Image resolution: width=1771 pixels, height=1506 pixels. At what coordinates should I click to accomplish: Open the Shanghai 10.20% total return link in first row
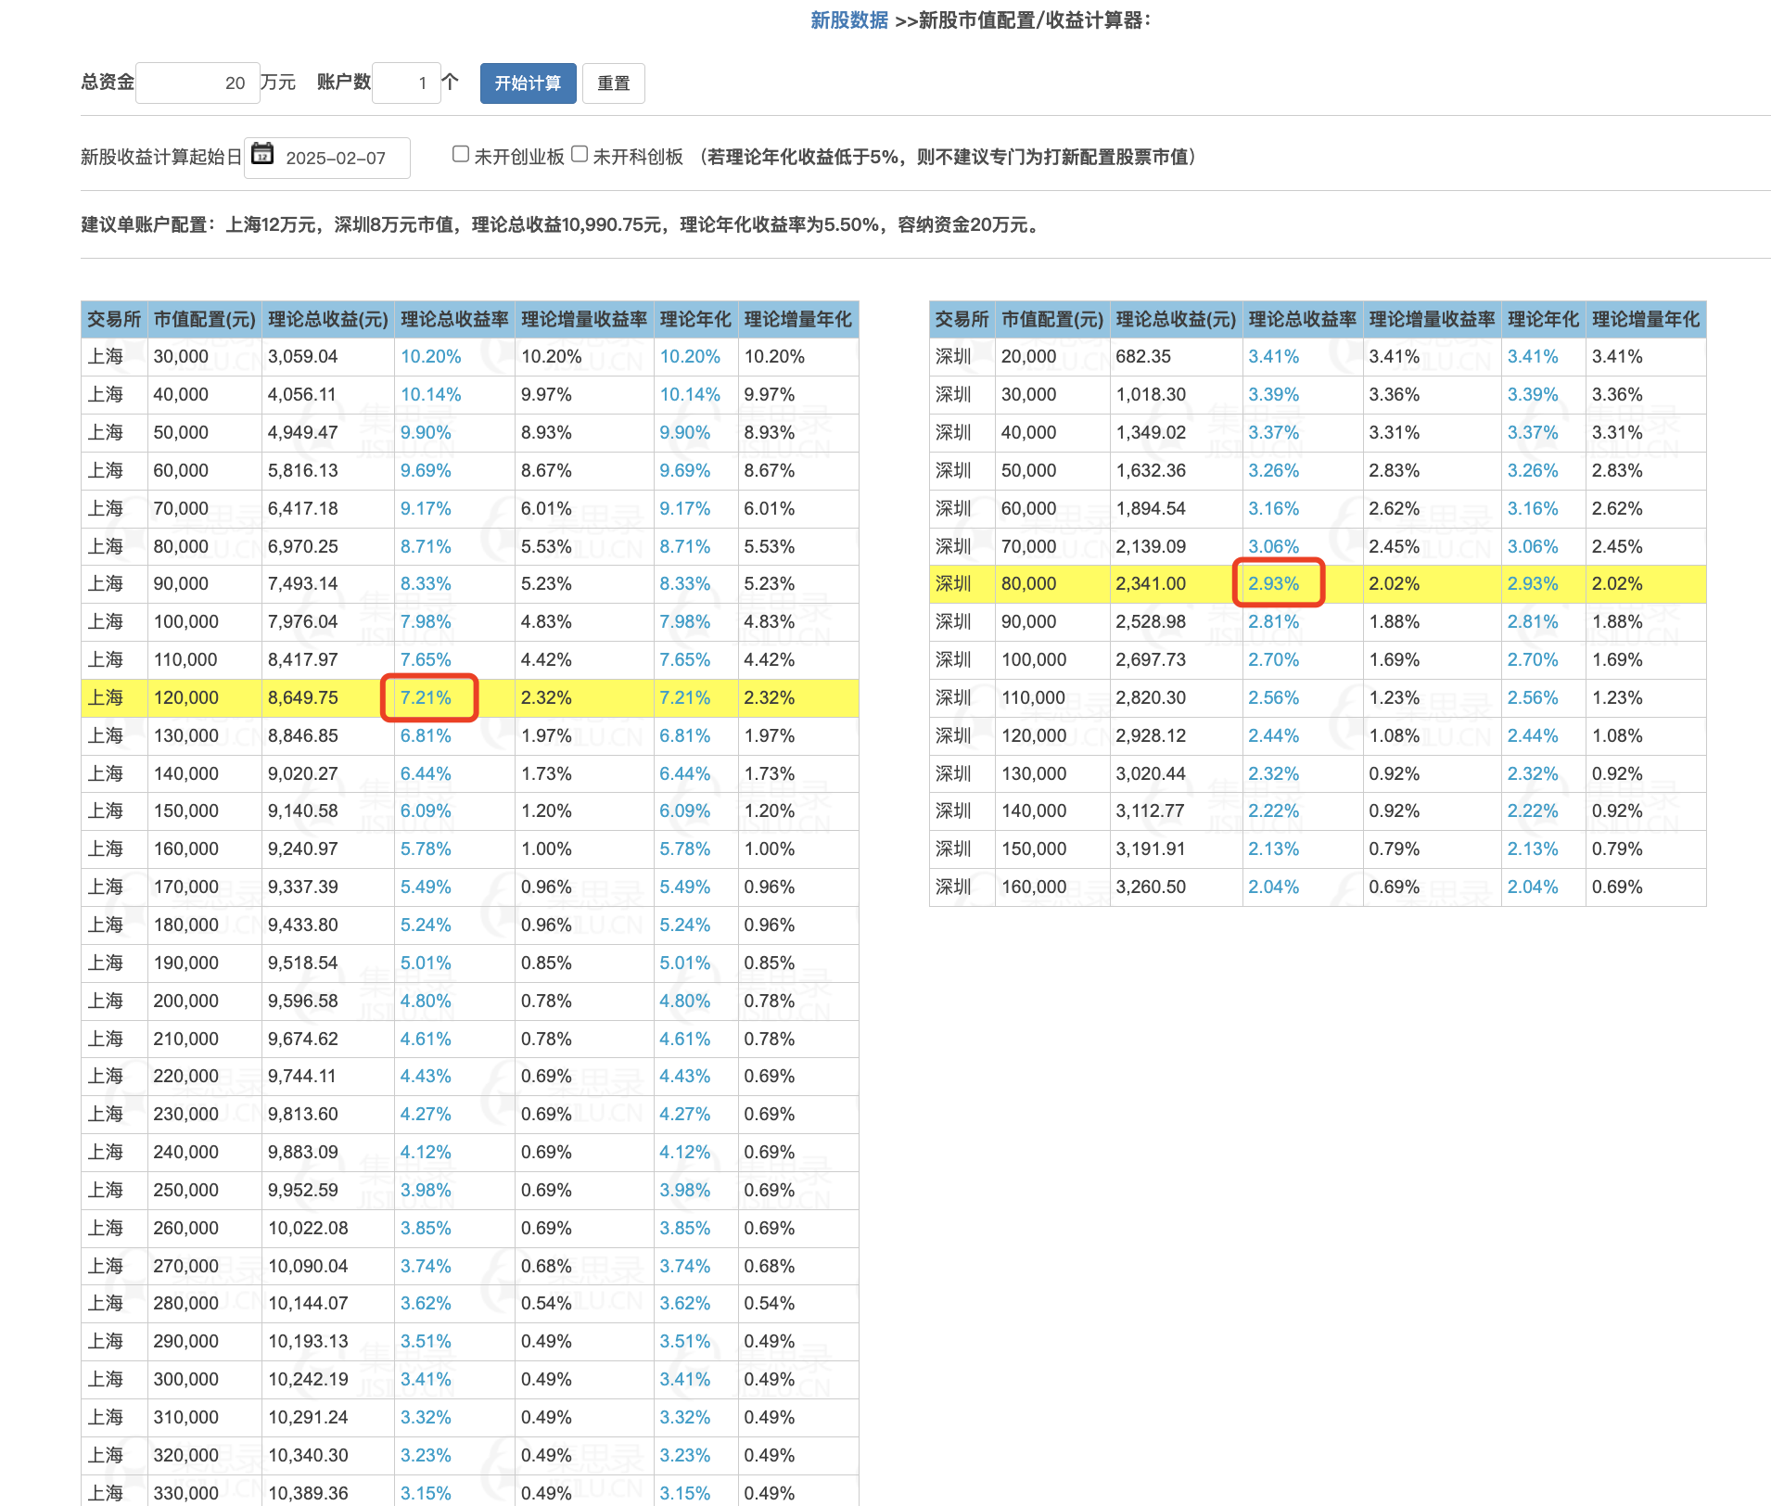coord(430,357)
